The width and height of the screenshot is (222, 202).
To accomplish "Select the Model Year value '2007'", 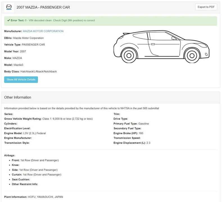I will tap(23, 51).
